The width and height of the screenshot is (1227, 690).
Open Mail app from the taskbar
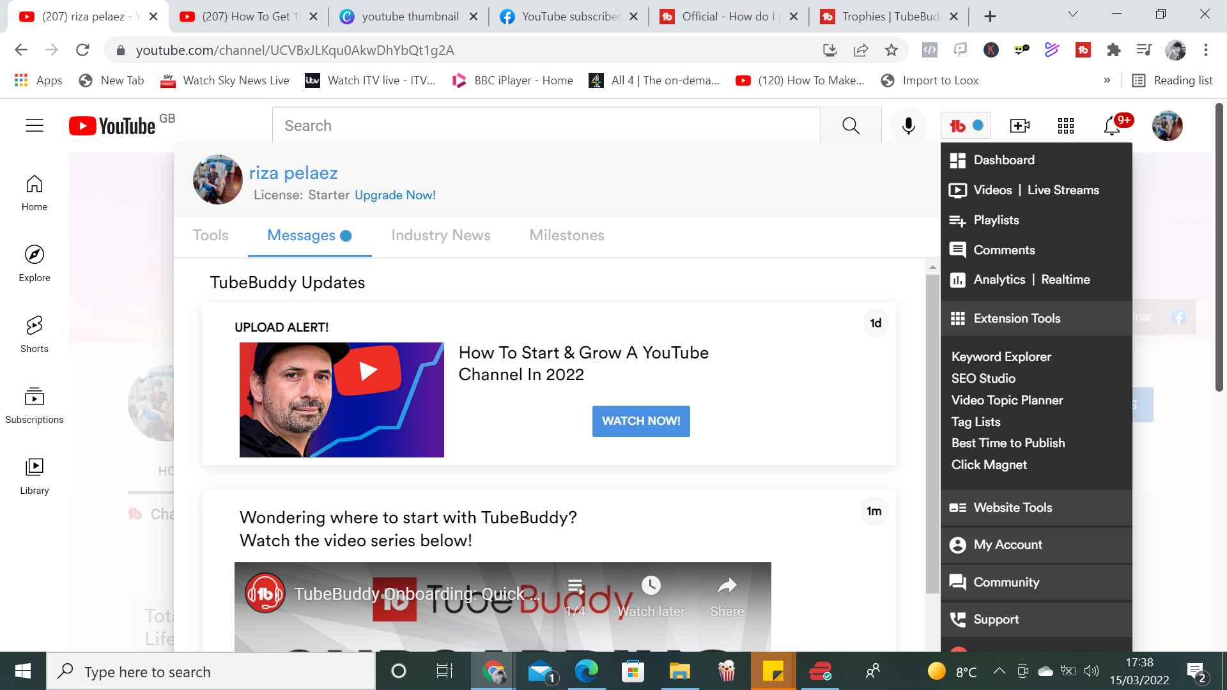[x=542, y=671]
